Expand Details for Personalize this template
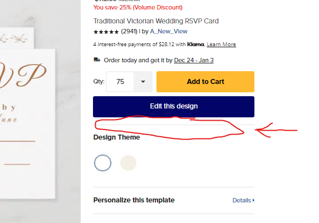319x223 pixels. pyautogui.click(x=243, y=200)
